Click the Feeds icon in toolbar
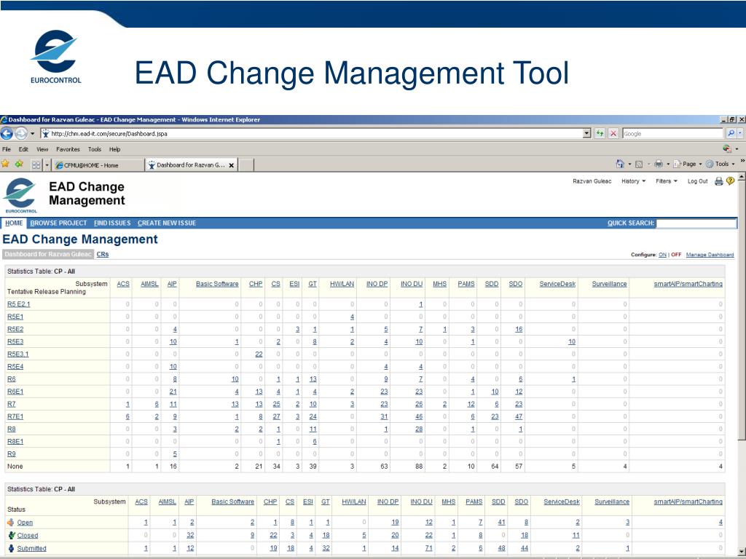The height and width of the screenshot is (559, 746). [x=639, y=164]
